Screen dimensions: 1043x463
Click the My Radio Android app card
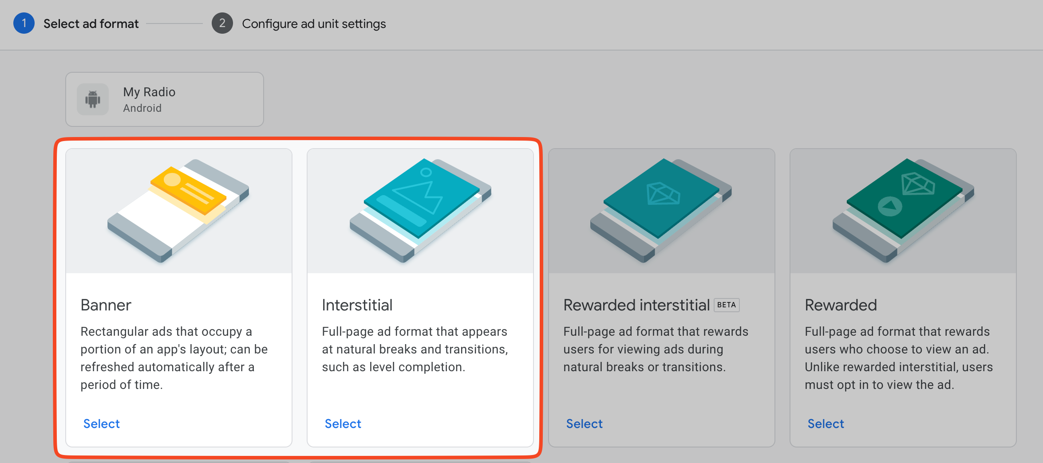tap(165, 99)
